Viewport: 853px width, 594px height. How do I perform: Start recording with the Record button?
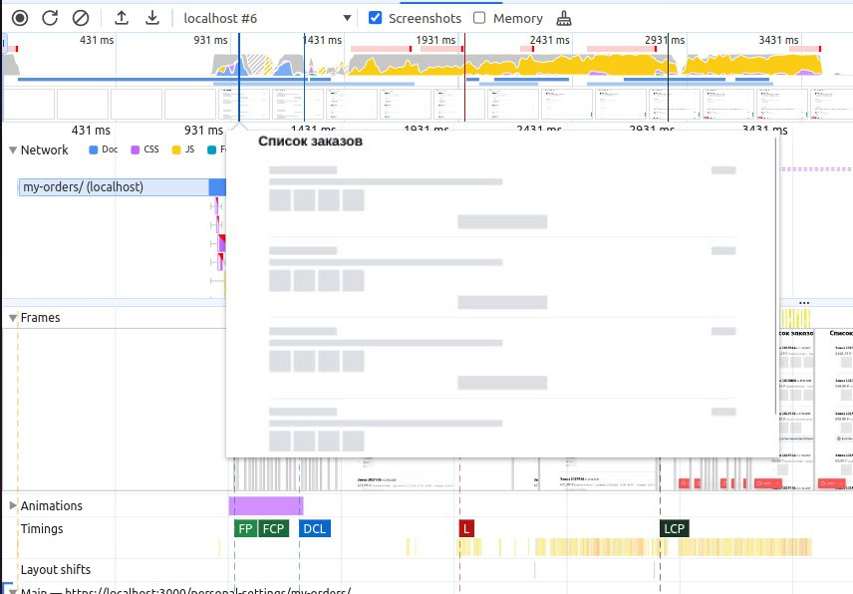tap(20, 18)
